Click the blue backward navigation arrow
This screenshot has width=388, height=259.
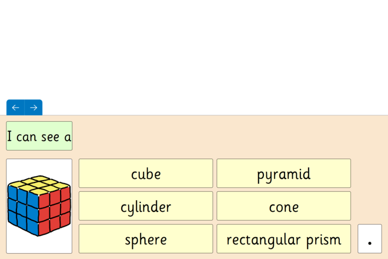[16, 108]
